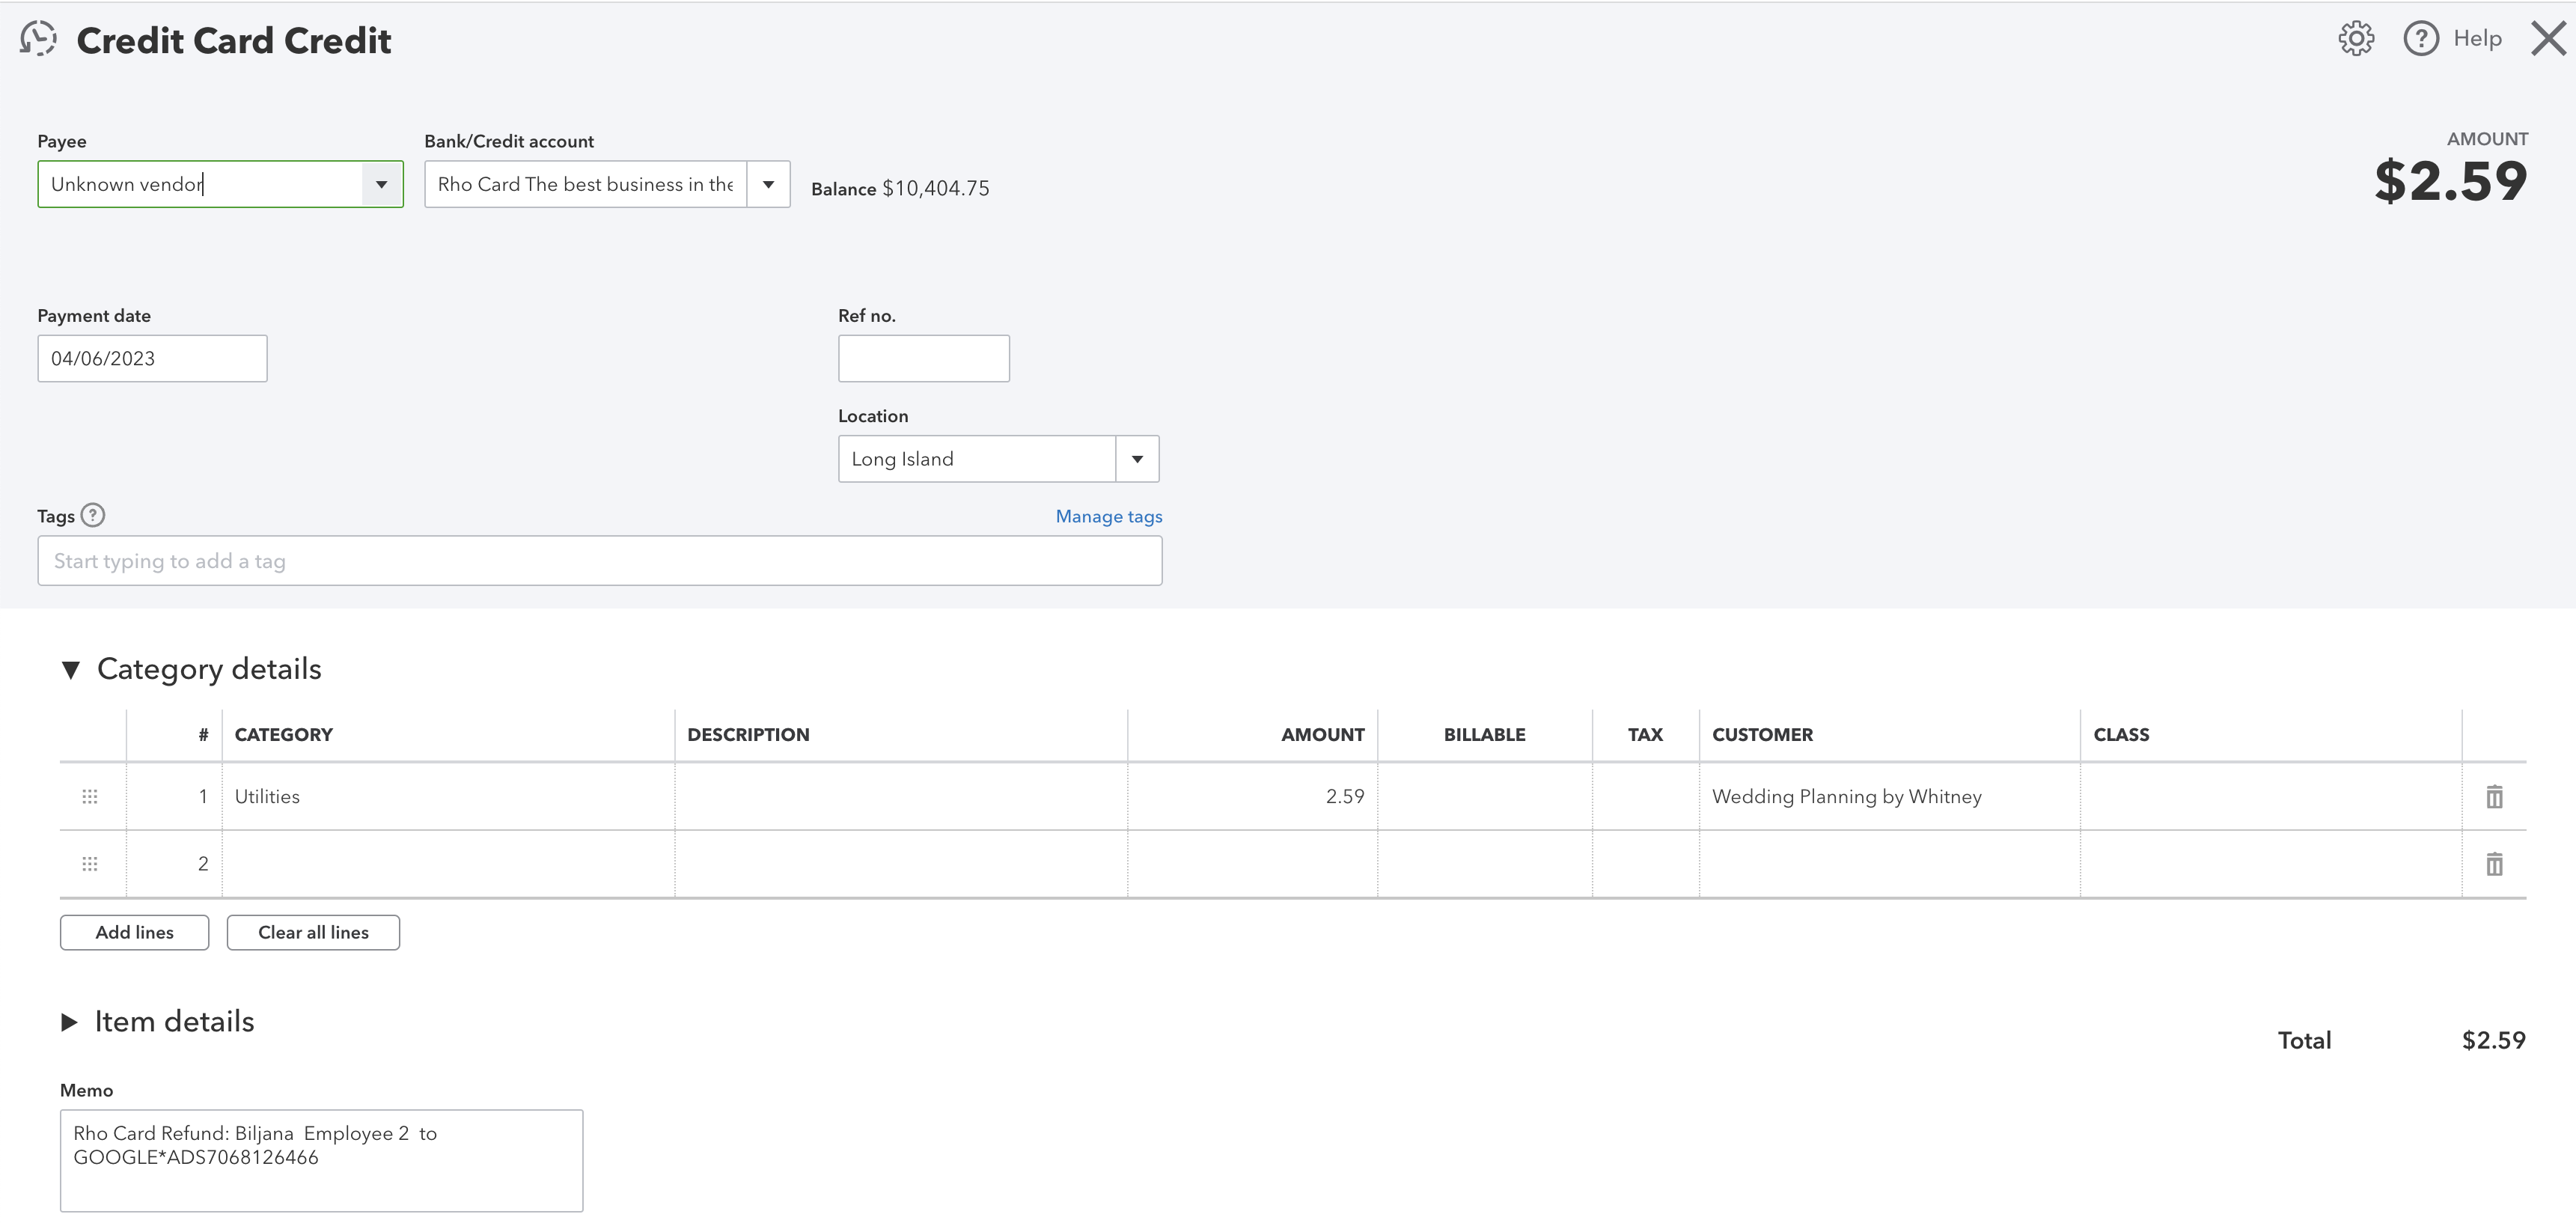Image resolution: width=2576 pixels, height=1226 pixels.
Task: Open the Bank/Credit account dropdown arrow
Action: [x=768, y=184]
